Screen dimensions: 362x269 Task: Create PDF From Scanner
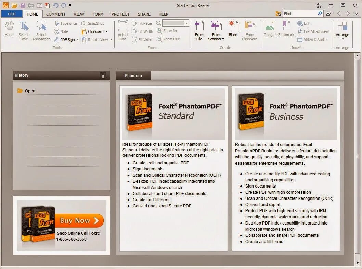point(216,31)
